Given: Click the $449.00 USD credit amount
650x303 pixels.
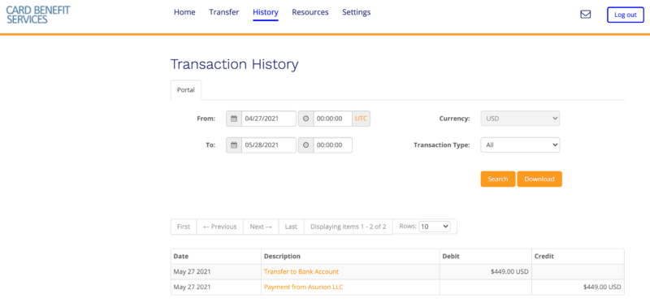Looking at the screenshot, I should pos(602,287).
